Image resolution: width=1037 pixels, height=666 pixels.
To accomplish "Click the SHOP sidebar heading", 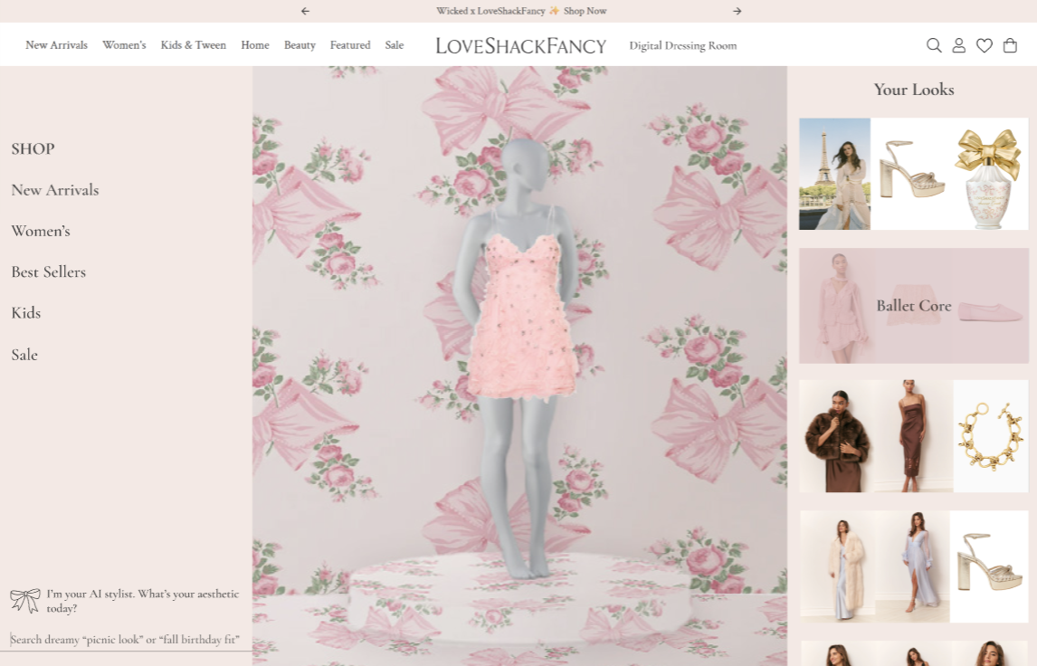I will pos(33,148).
